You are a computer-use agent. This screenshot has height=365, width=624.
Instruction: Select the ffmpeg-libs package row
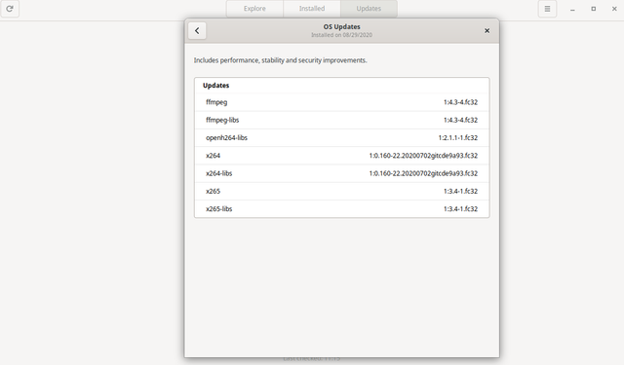342,120
